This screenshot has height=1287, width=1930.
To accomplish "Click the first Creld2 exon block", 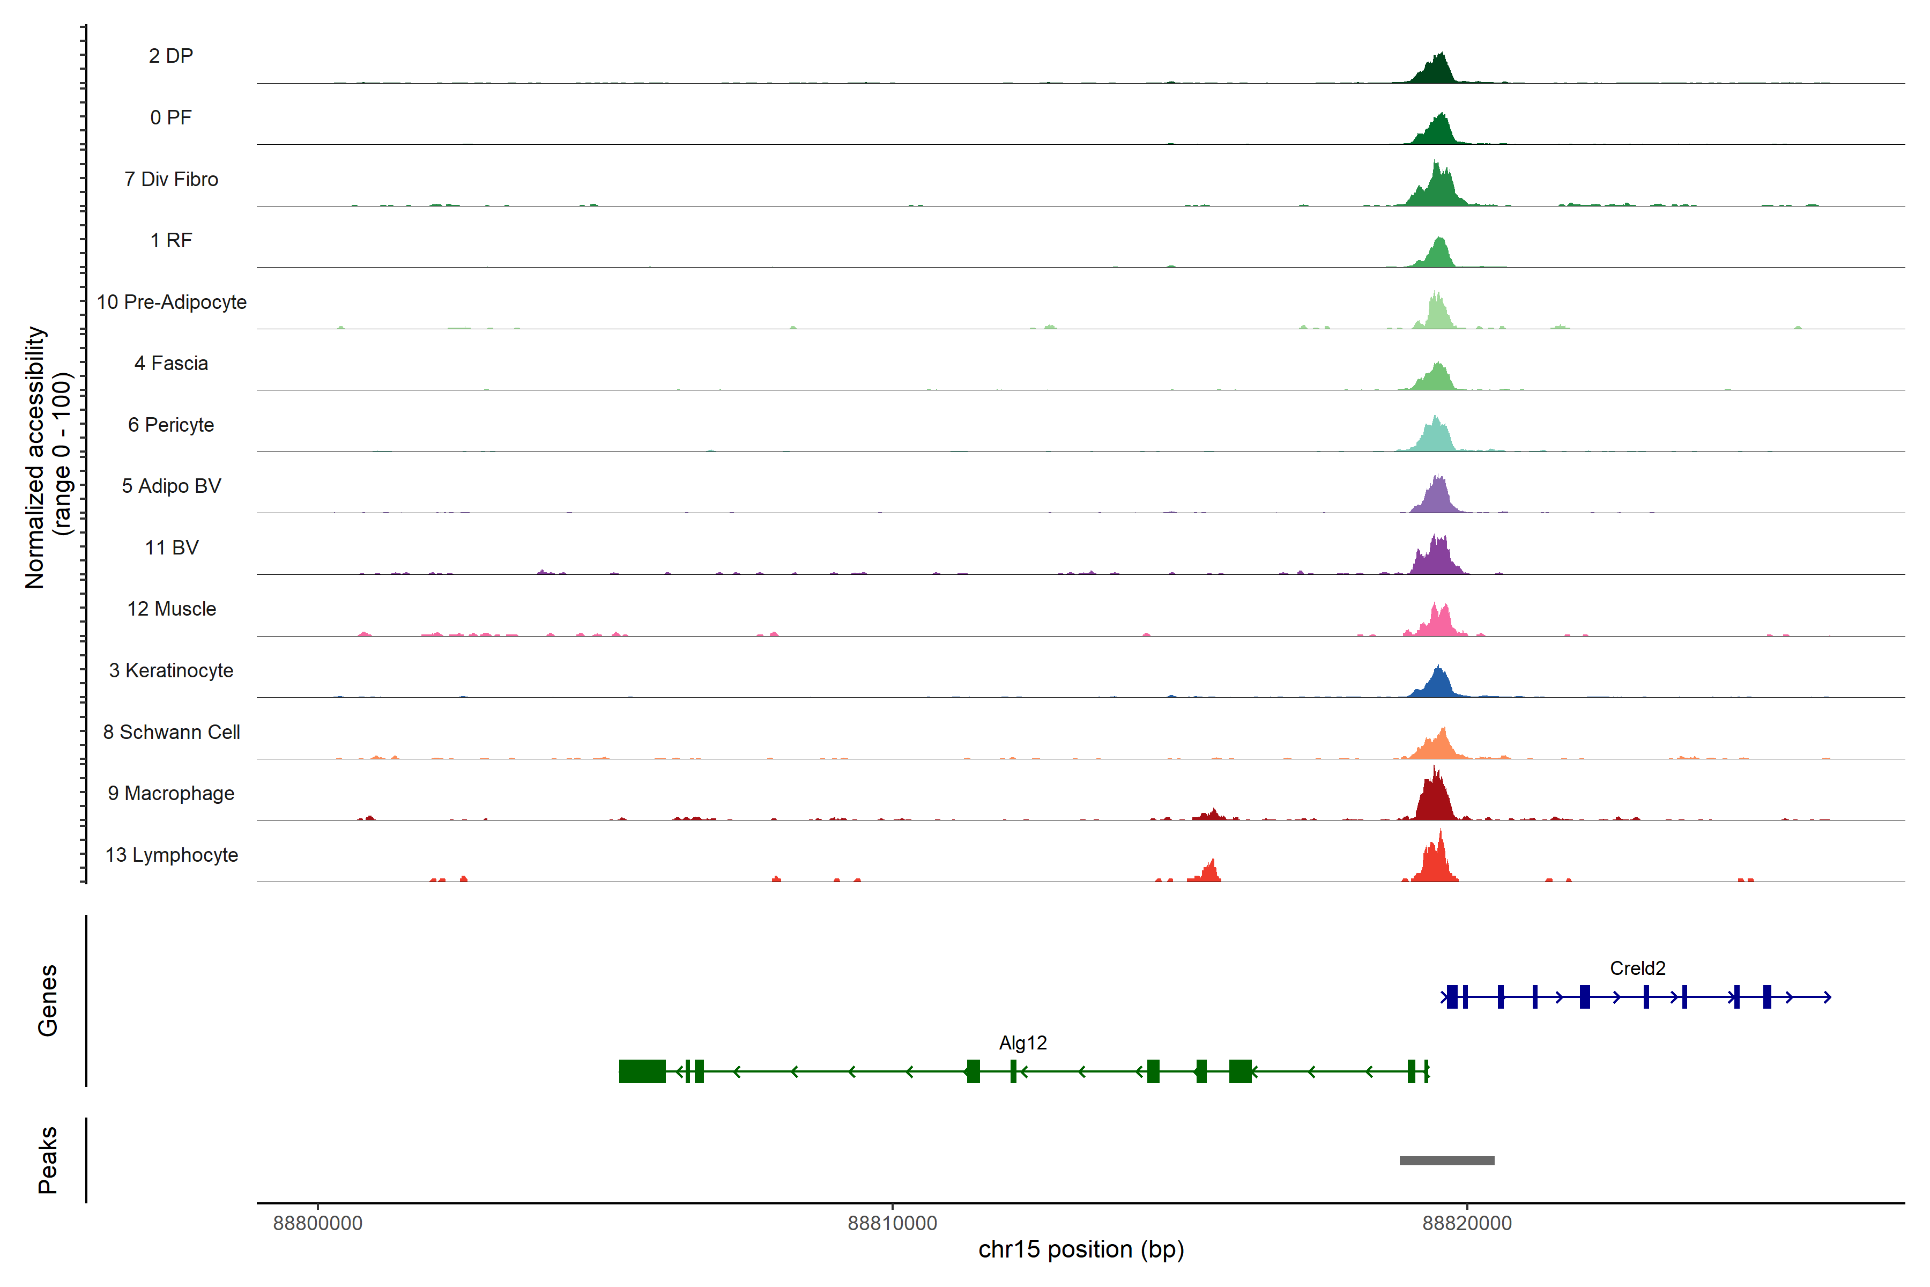I will coord(1452,997).
